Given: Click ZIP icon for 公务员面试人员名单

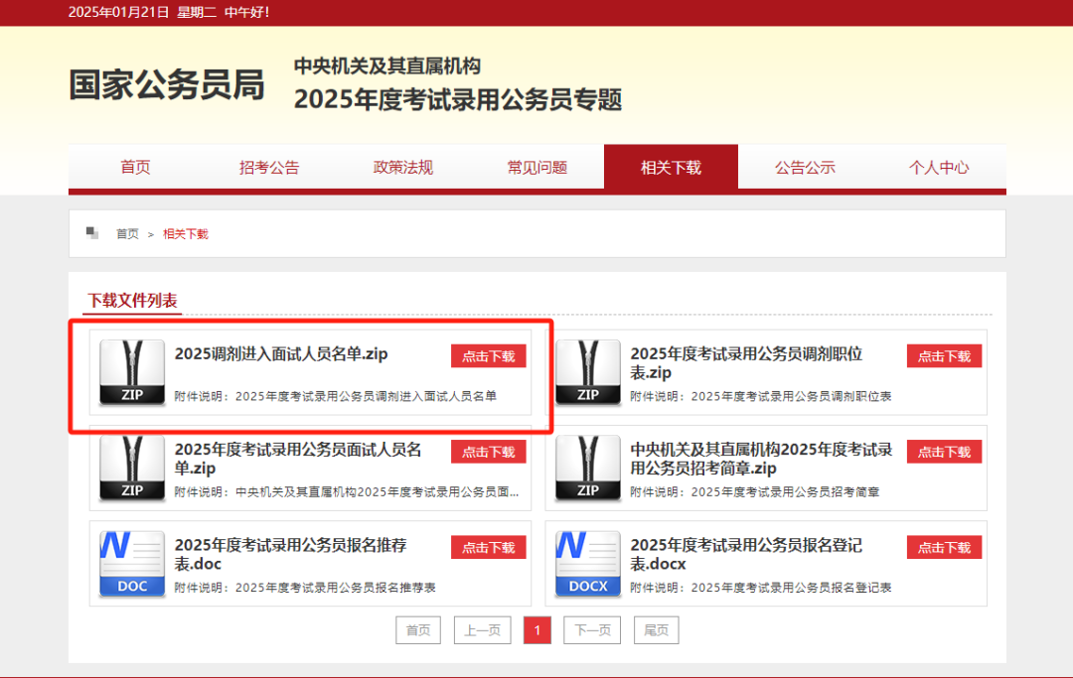Looking at the screenshot, I should [132, 468].
